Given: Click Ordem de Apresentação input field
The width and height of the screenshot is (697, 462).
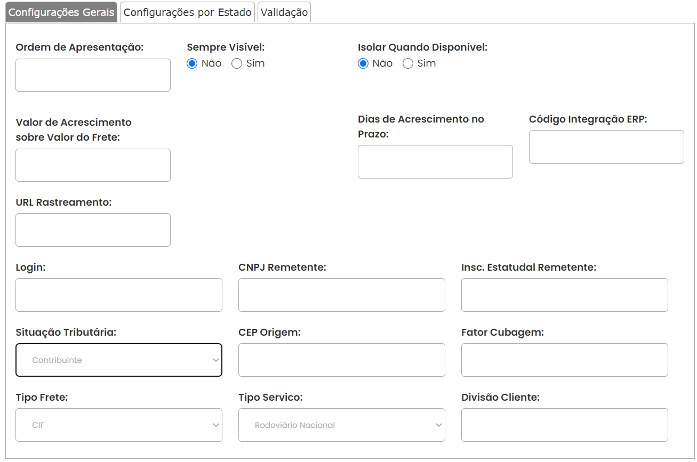Looking at the screenshot, I should pyautogui.click(x=93, y=75).
